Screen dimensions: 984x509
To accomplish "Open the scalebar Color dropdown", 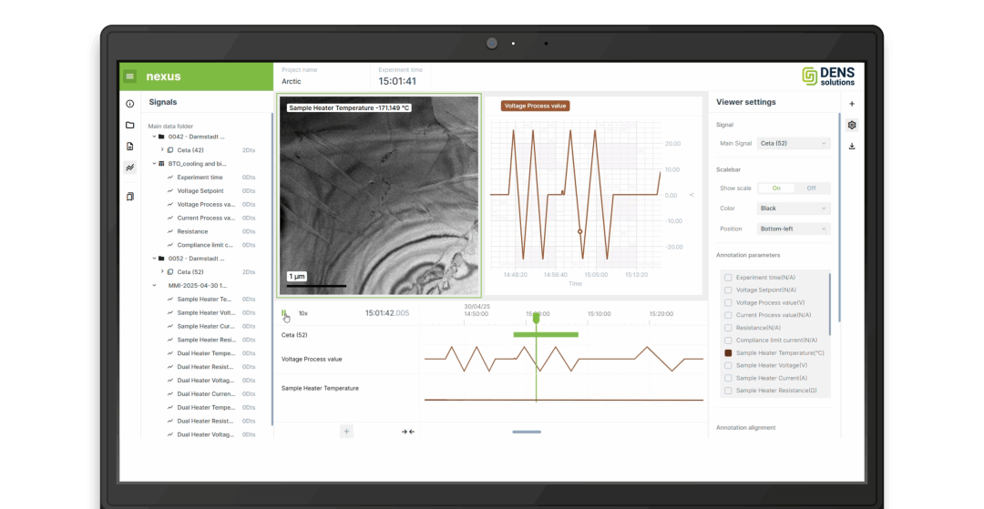I will (794, 209).
